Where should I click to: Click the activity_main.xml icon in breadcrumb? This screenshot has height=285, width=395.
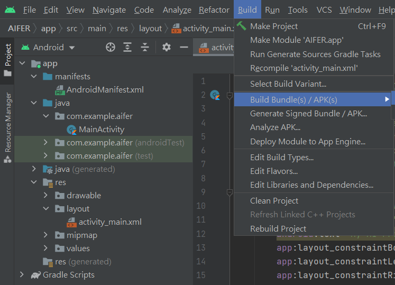click(x=176, y=29)
